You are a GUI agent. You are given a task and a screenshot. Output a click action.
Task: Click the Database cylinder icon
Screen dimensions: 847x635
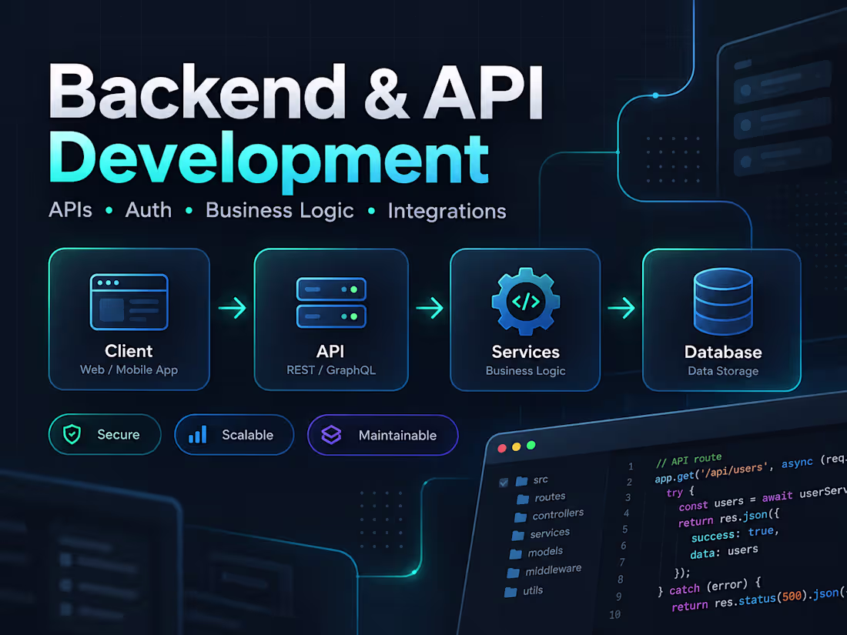click(x=723, y=301)
